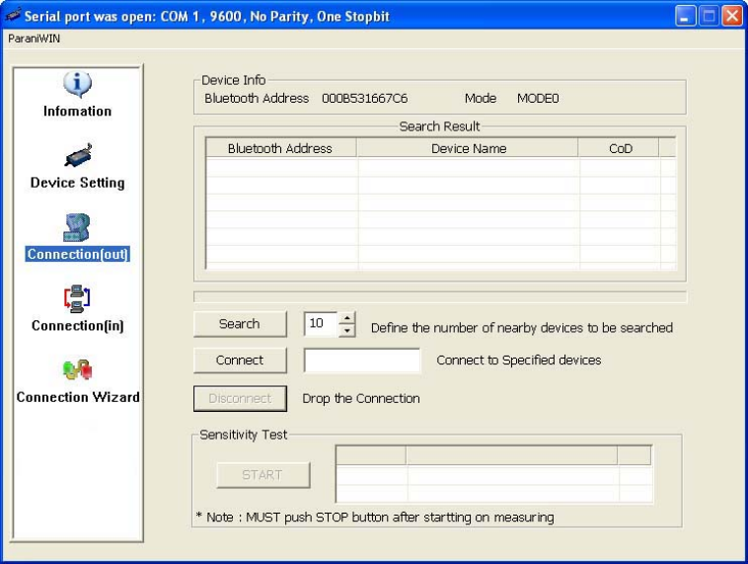Click the MODE0 value text
748x564 pixels.
(538, 99)
